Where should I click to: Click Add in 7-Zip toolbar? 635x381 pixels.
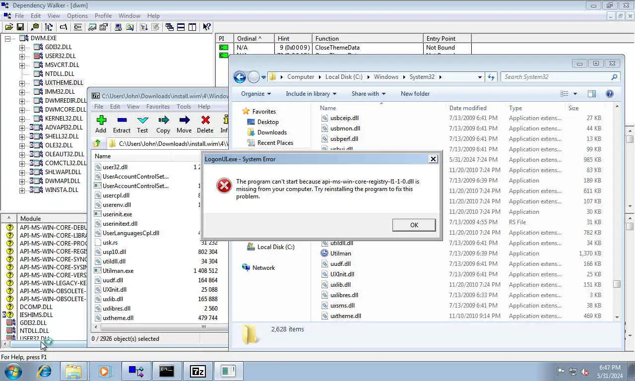click(101, 124)
